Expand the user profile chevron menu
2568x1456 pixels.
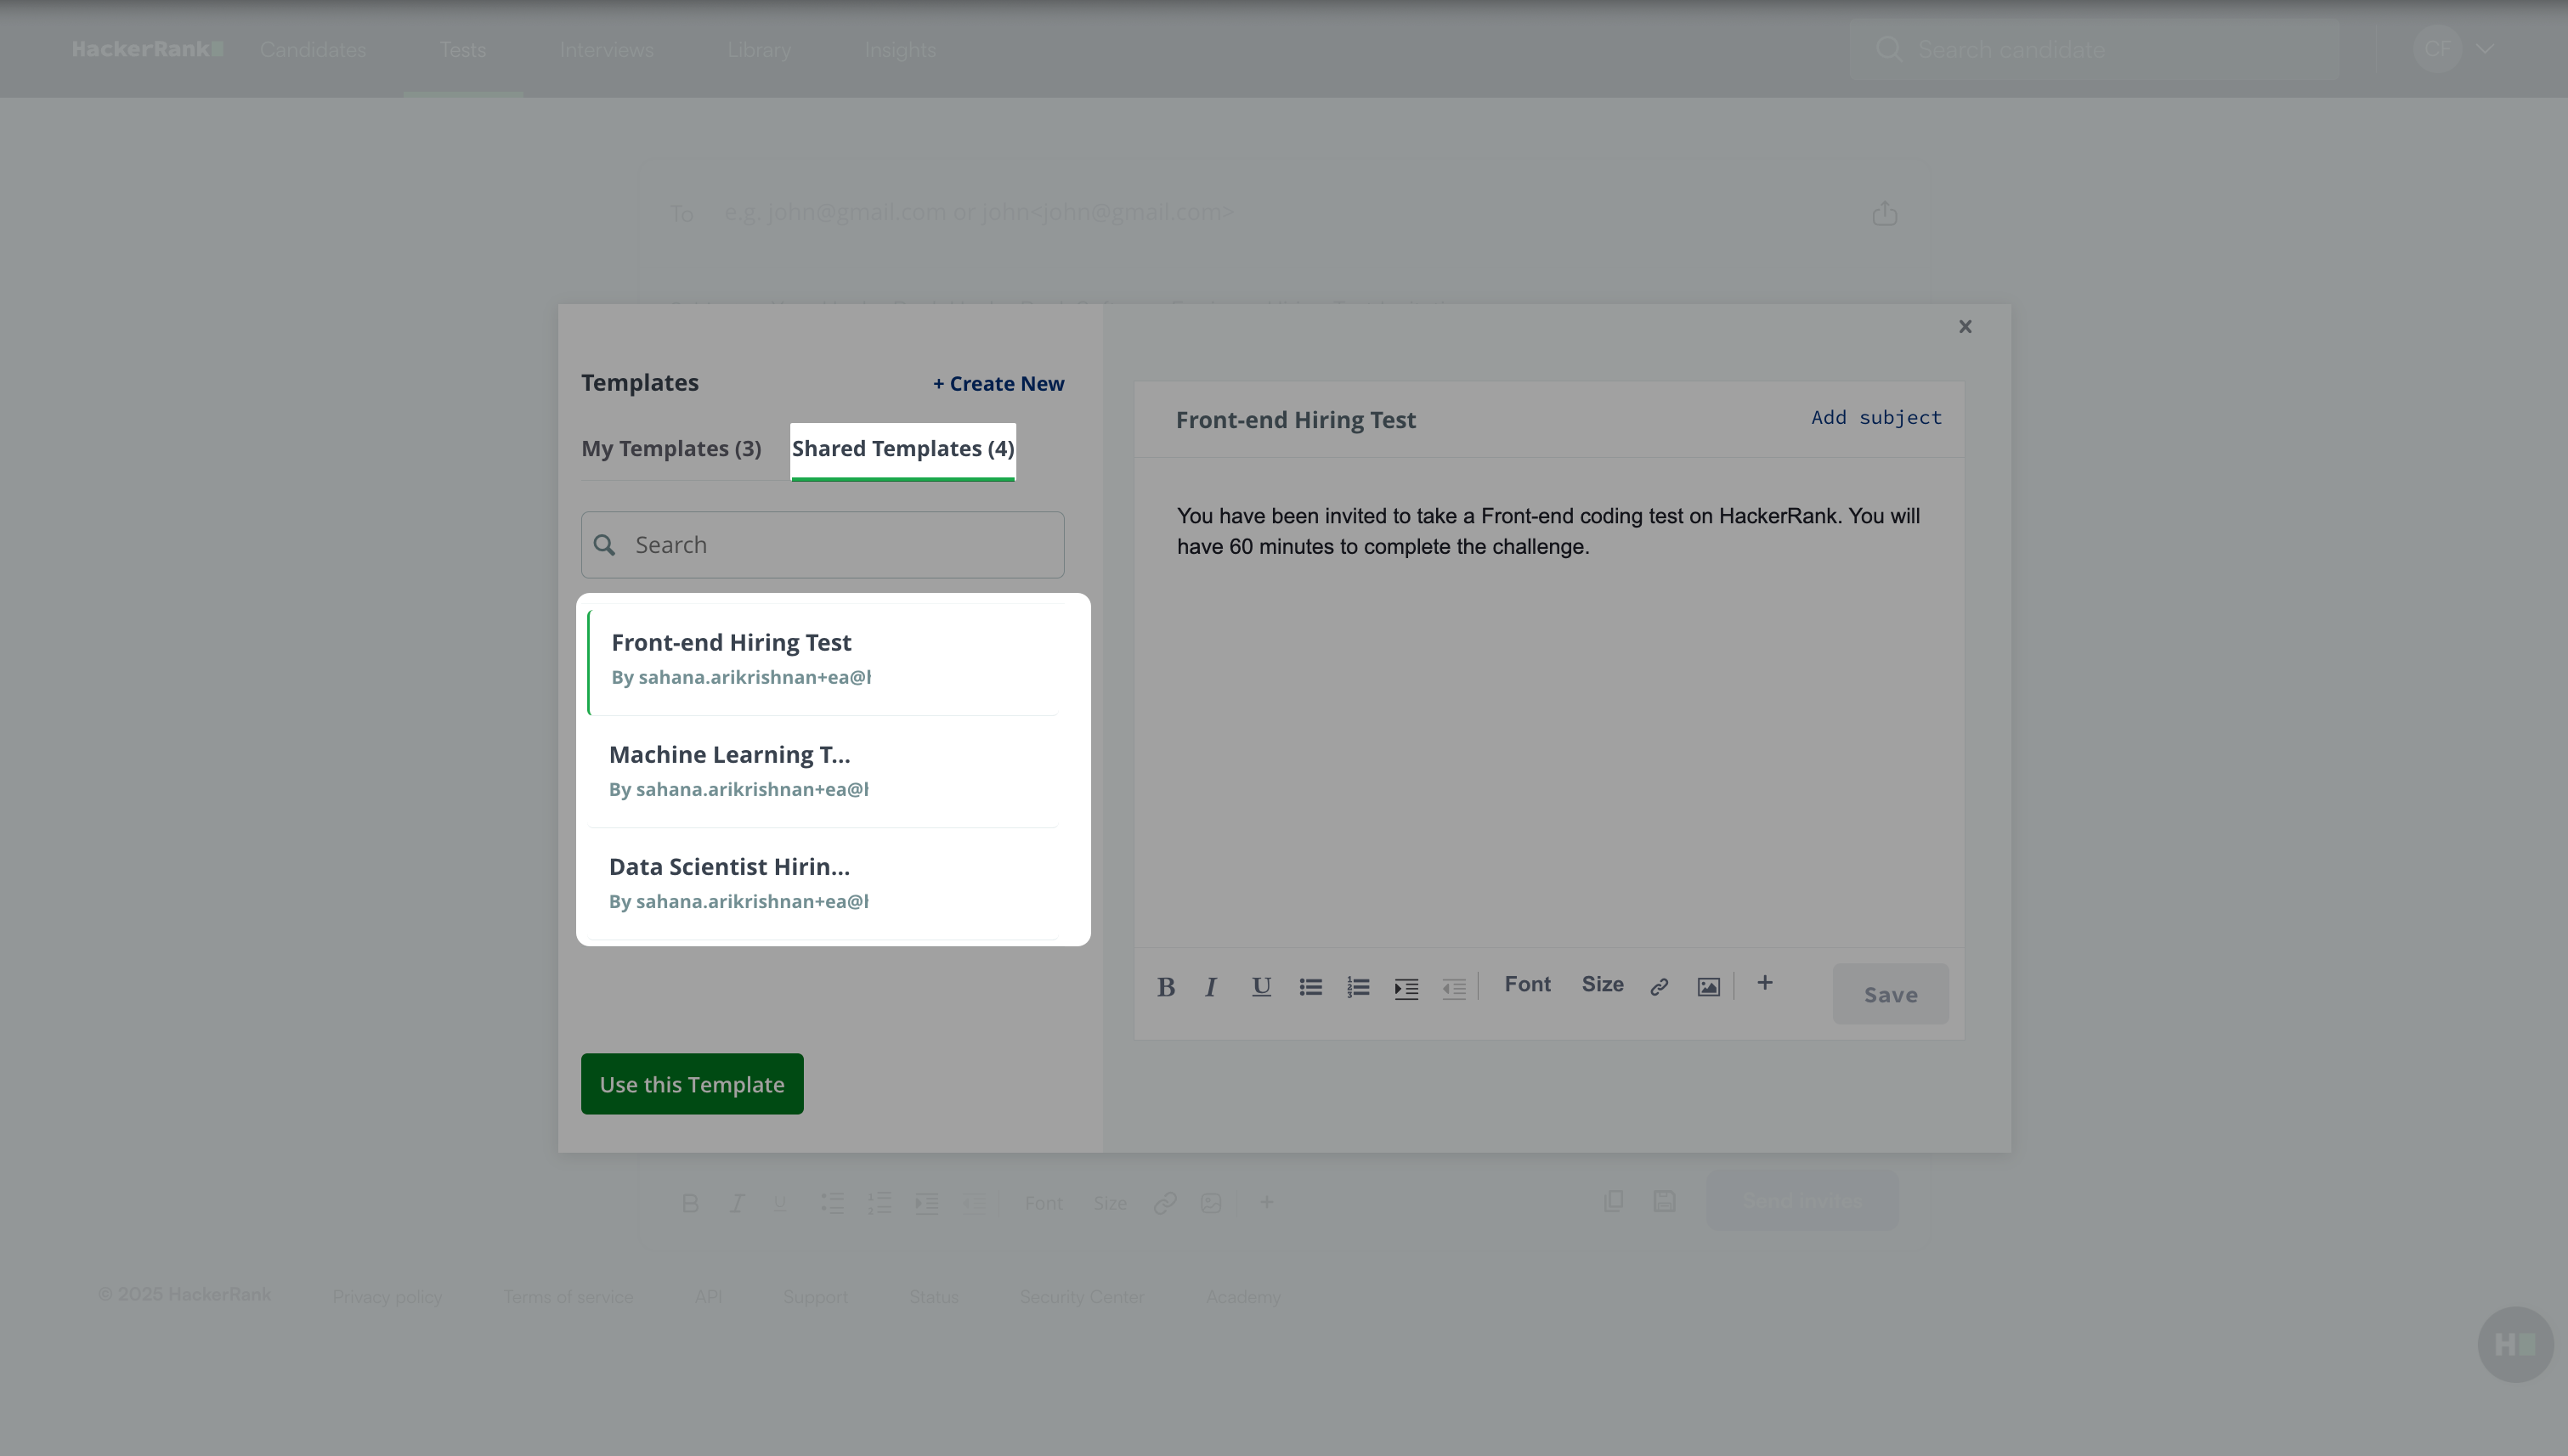2485,49
